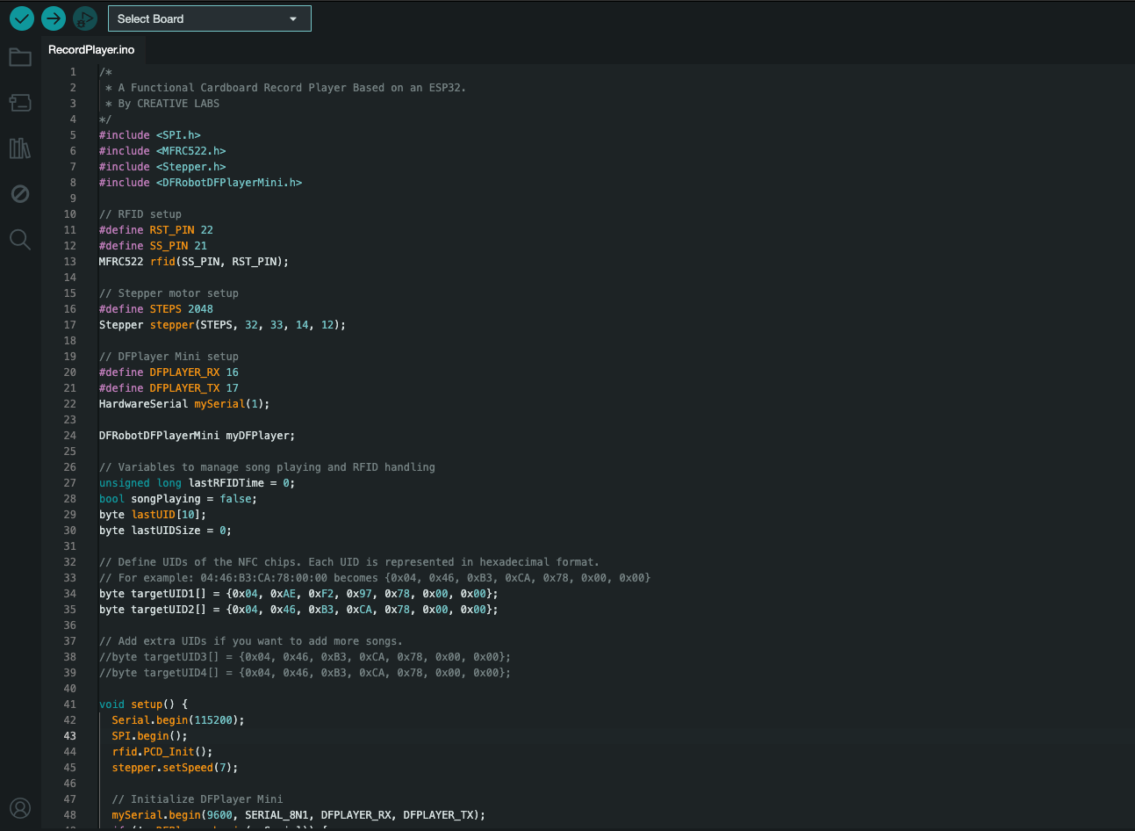Click 'unsigned long lastRFIDTime = 0;' line

(197, 483)
